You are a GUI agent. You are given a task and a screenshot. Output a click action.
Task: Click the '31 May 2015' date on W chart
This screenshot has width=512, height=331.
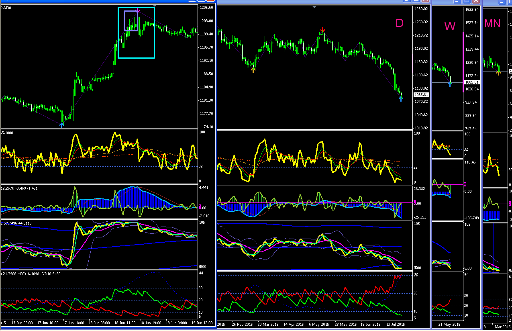tap(449, 324)
